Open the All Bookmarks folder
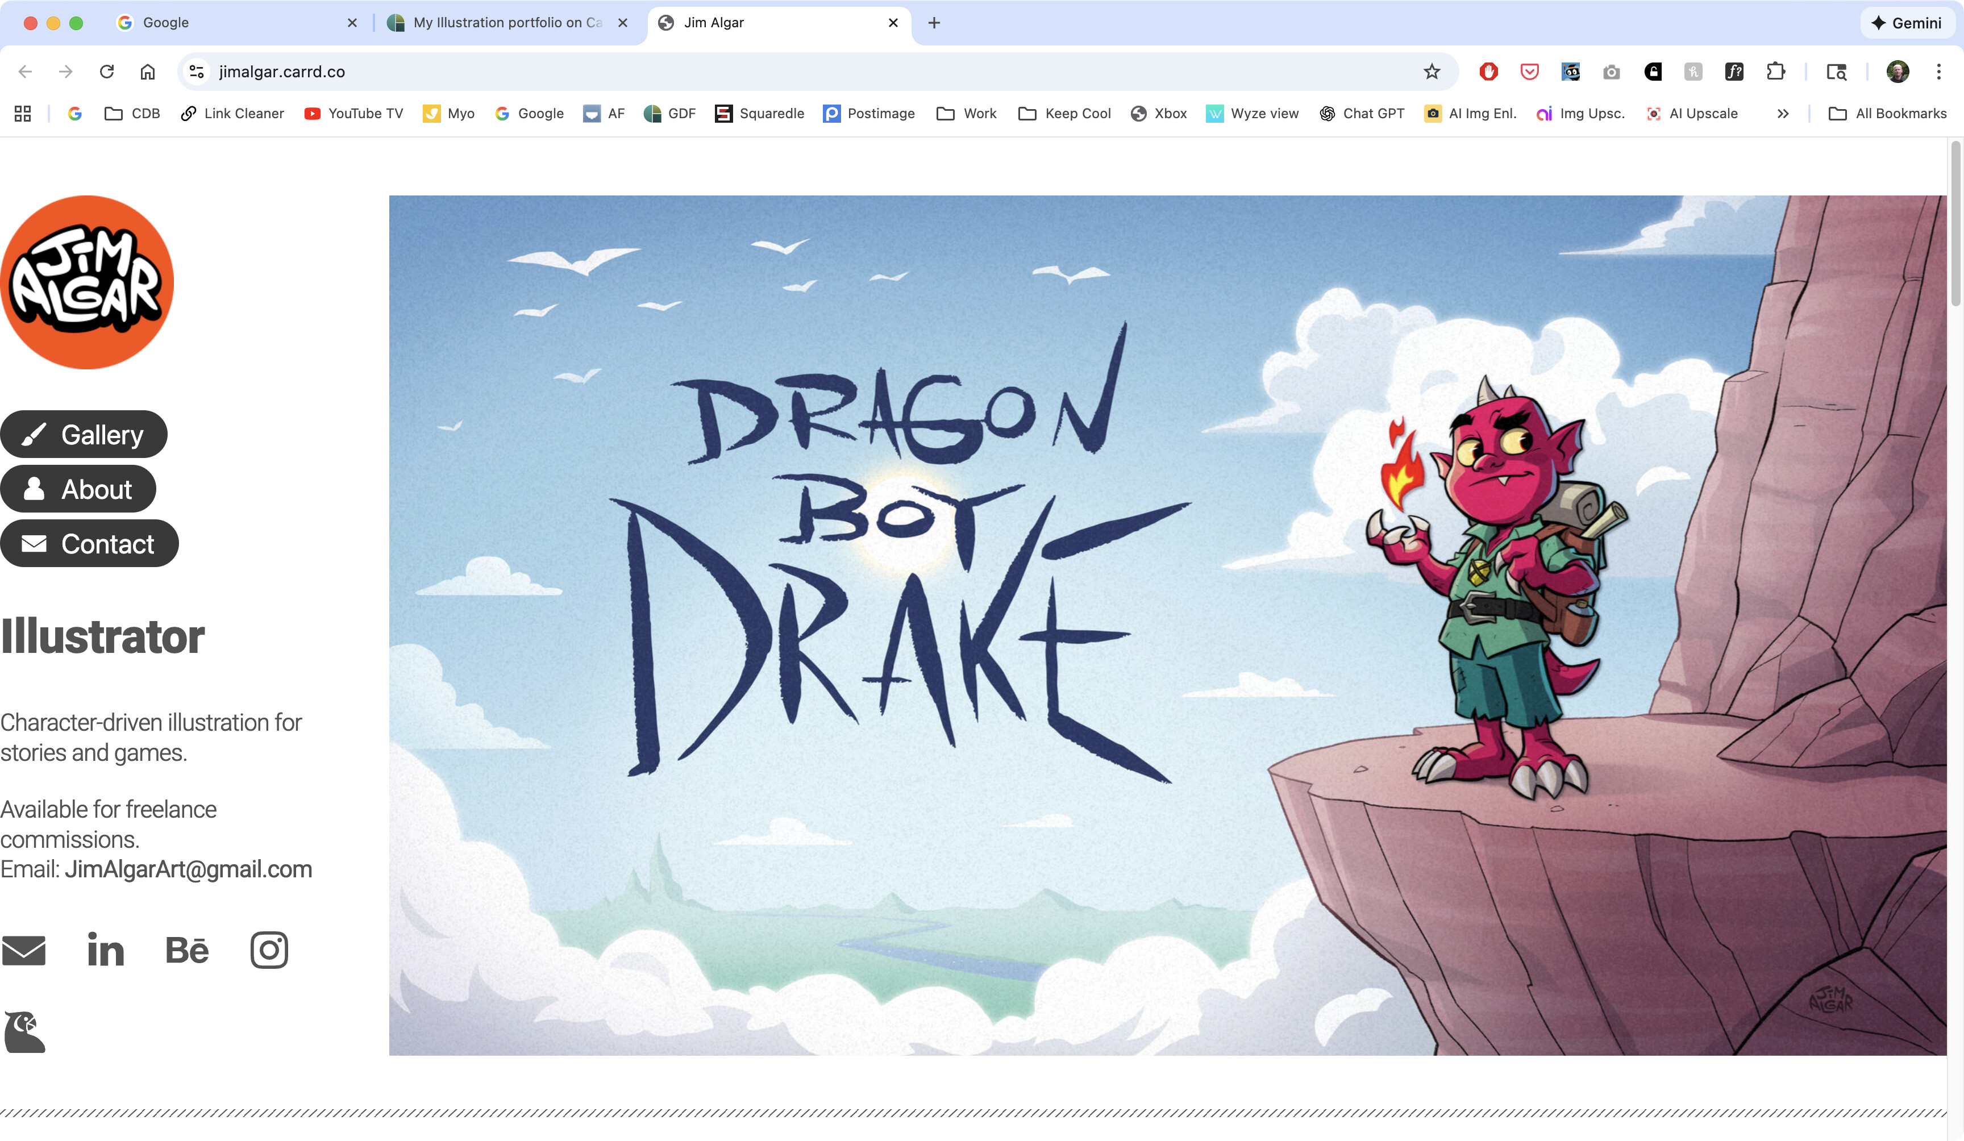Screen dimensions: 1964x1141 (1887, 114)
